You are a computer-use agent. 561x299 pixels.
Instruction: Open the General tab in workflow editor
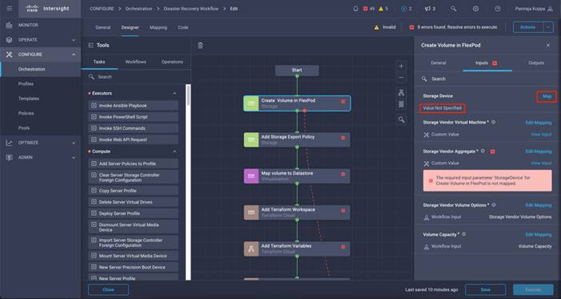pyautogui.click(x=102, y=27)
